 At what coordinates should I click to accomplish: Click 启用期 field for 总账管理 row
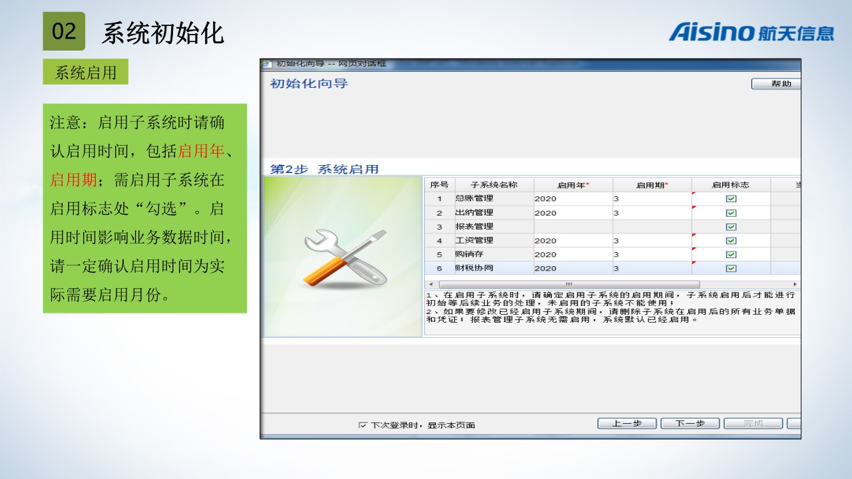point(651,199)
